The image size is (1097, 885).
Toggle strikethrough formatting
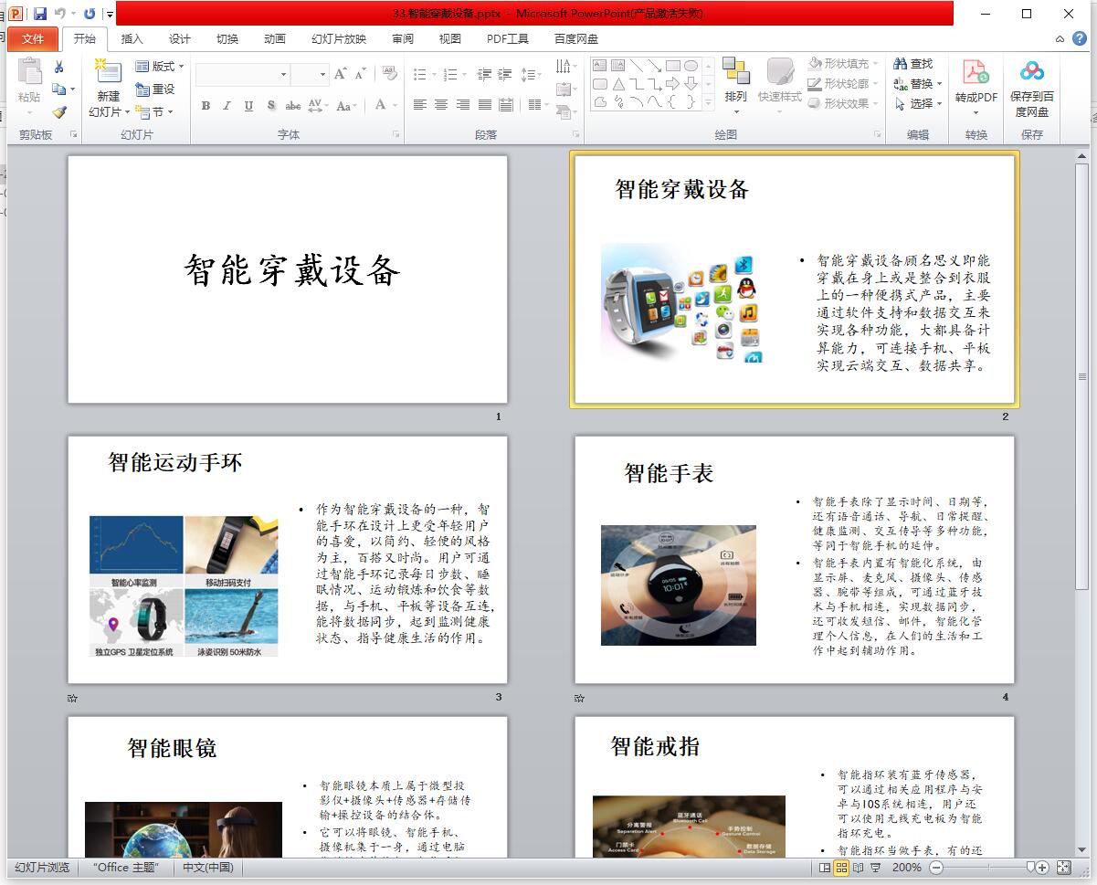point(293,106)
